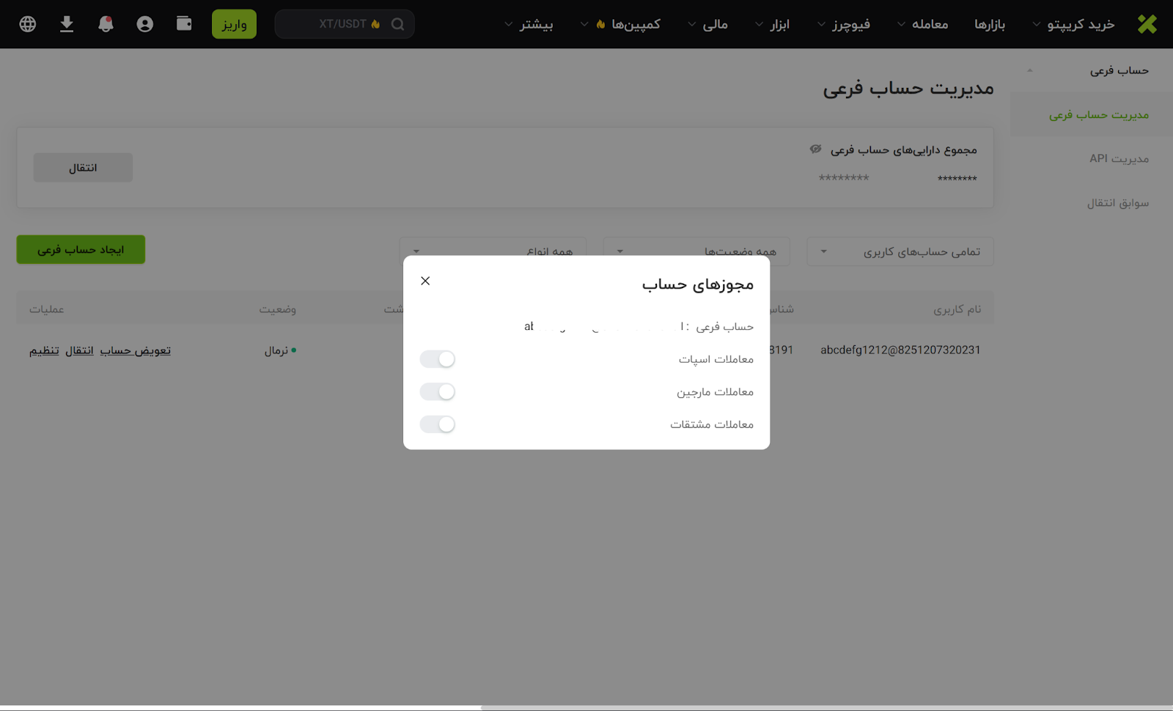Open the Futures (فیوچرز) menu
The image size is (1173, 711).
coord(844,24)
